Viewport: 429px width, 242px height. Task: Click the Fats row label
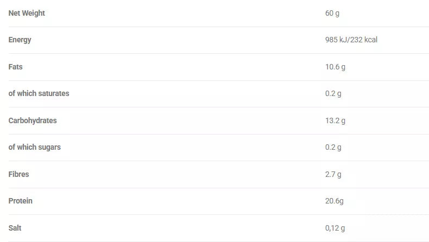click(x=15, y=67)
